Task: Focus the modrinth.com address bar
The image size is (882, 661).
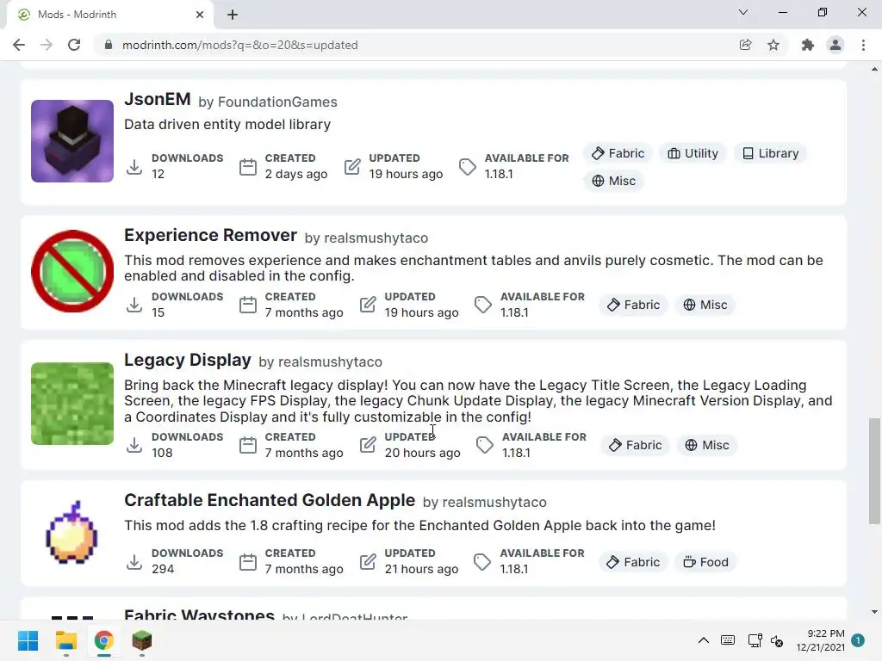Action: point(415,45)
